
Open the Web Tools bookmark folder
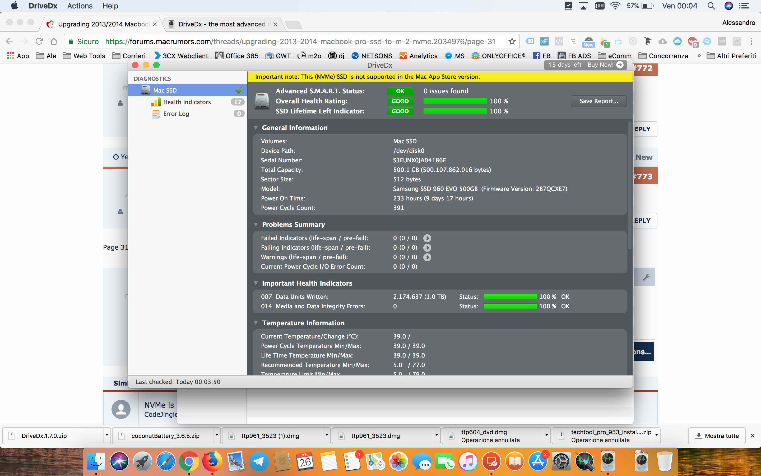[x=84, y=56]
